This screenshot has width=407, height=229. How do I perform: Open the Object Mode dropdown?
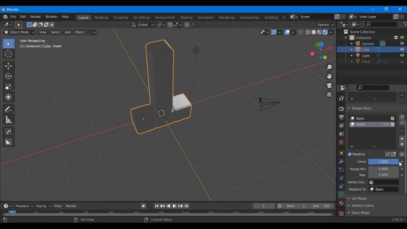click(20, 32)
